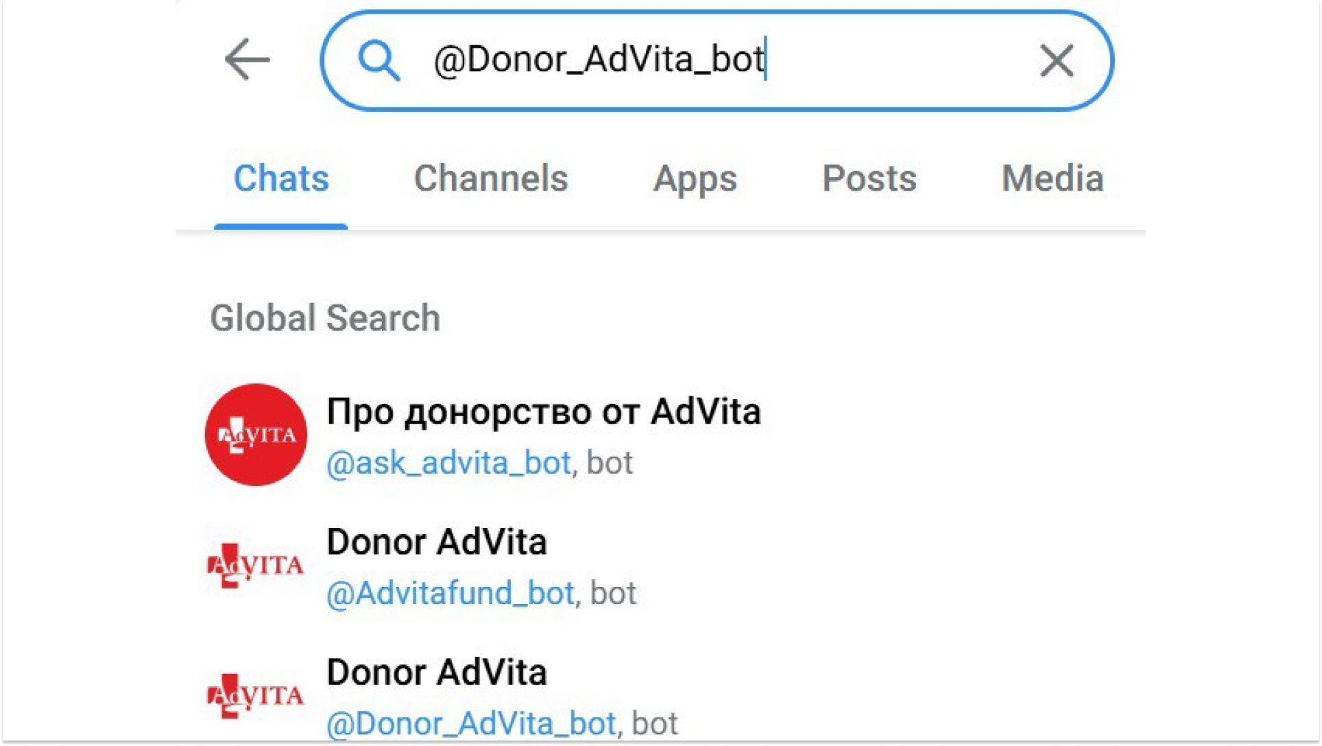Clear the search field with the X icon

pyautogui.click(x=1056, y=60)
